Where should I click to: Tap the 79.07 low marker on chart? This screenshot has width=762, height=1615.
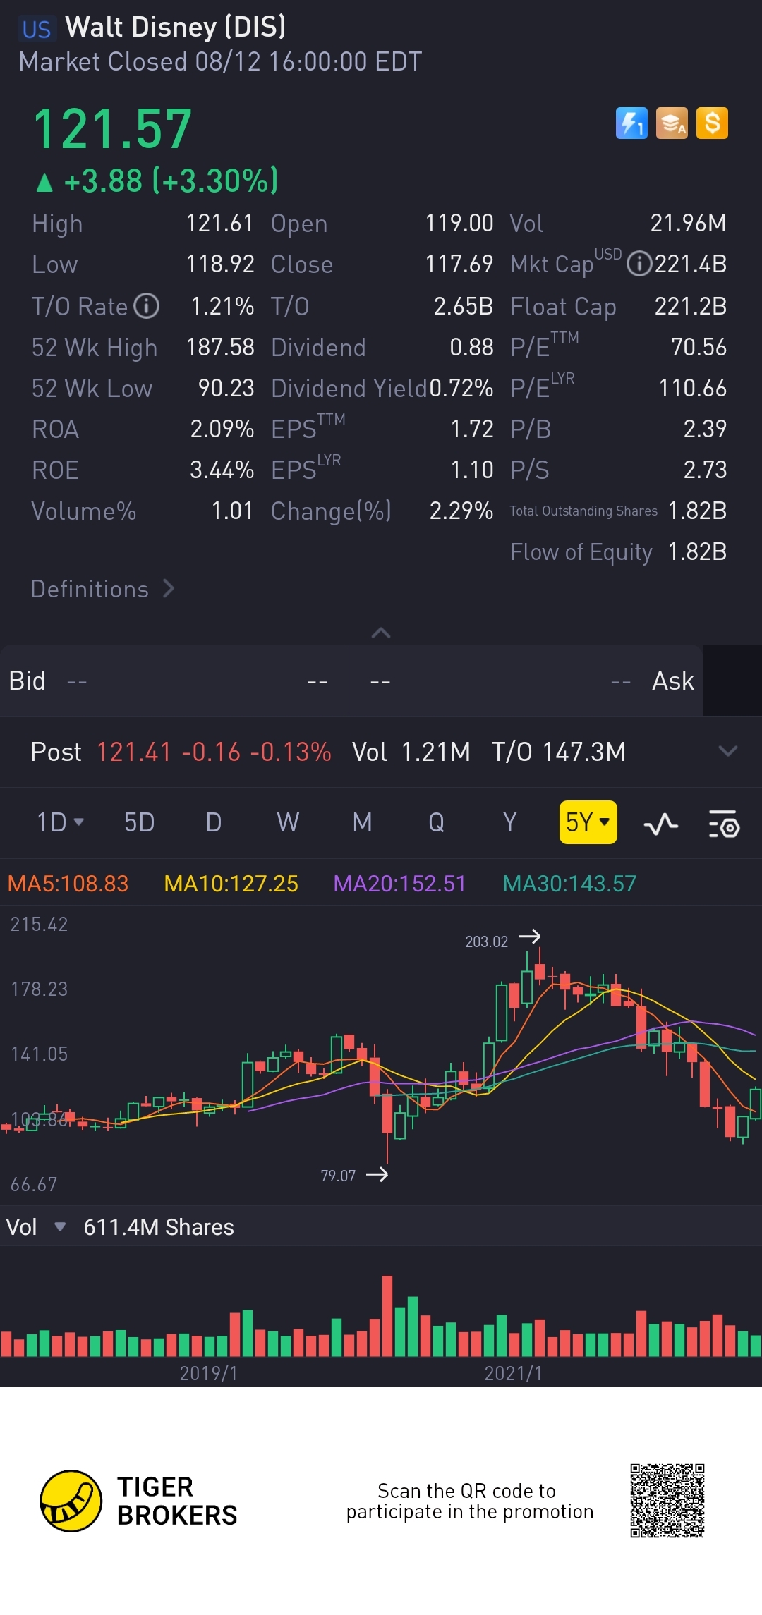click(x=354, y=1175)
